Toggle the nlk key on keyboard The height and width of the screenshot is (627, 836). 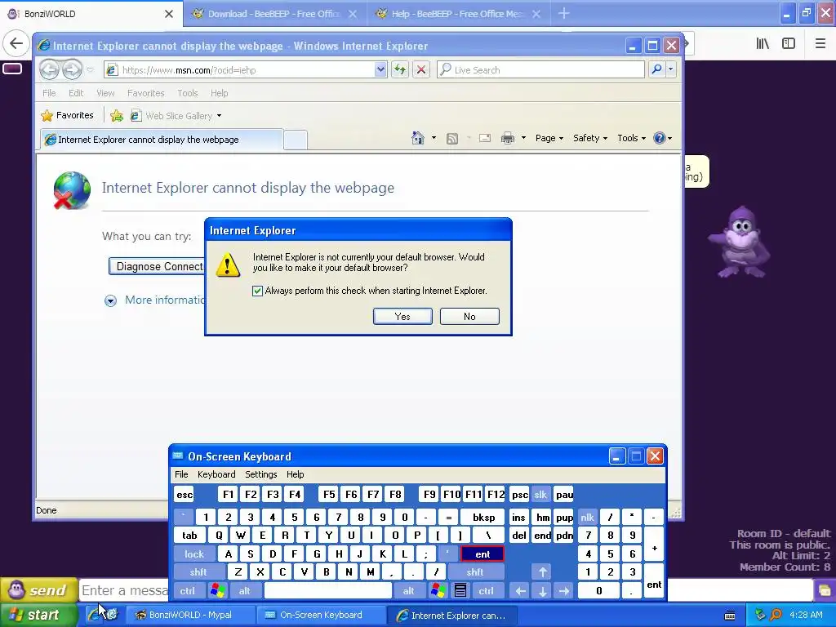588,517
